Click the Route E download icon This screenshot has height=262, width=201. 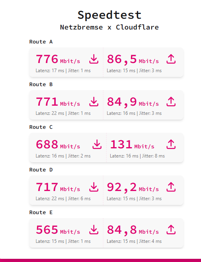click(x=94, y=230)
